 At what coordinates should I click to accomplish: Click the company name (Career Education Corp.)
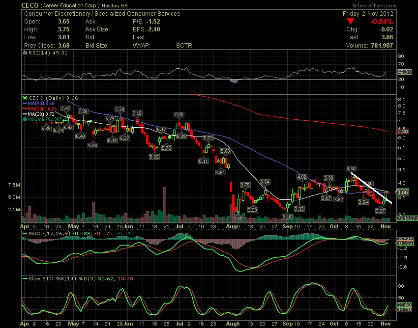70,5
